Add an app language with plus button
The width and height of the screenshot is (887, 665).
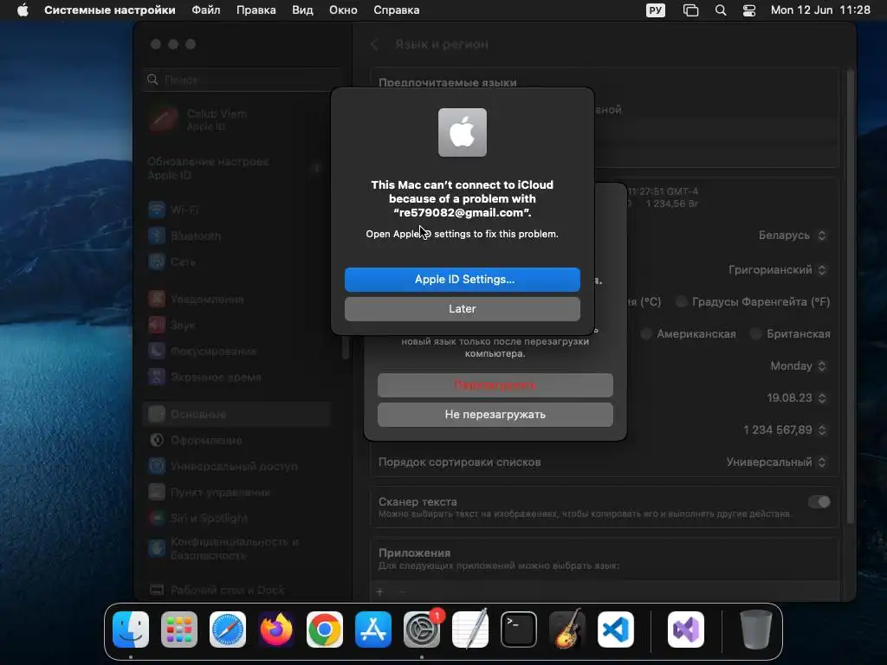380,592
